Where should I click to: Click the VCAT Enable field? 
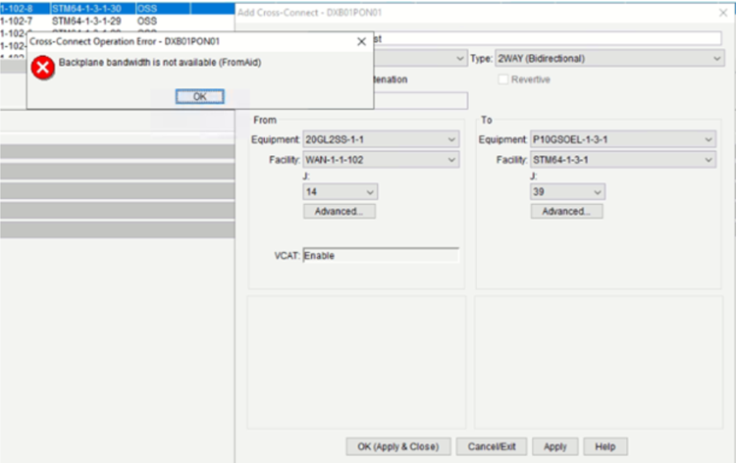tap(380, 255)
